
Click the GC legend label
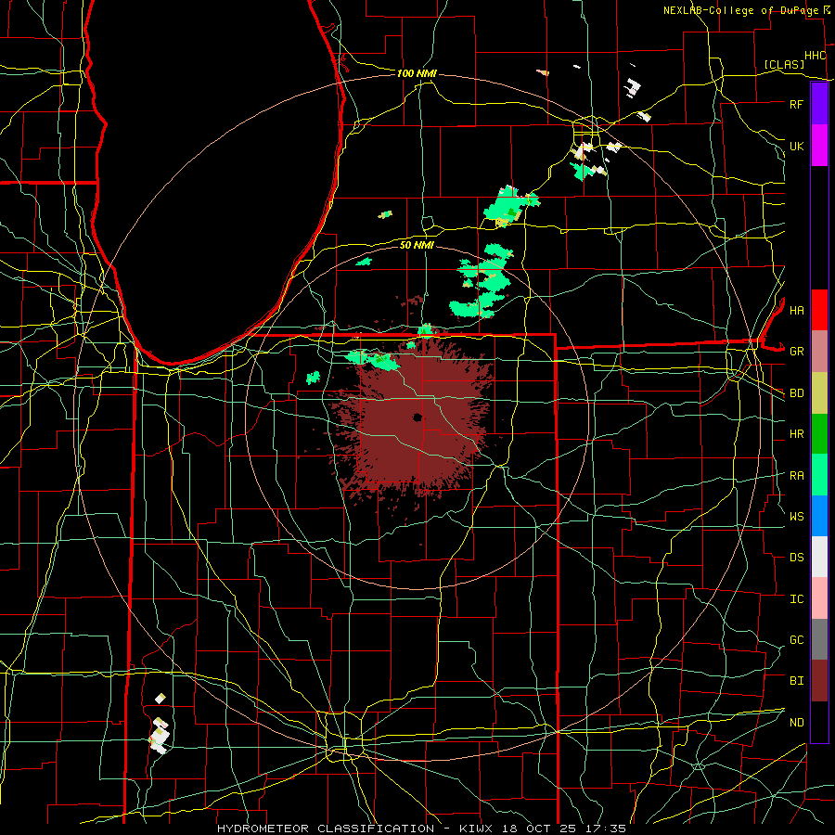(796, 639)
